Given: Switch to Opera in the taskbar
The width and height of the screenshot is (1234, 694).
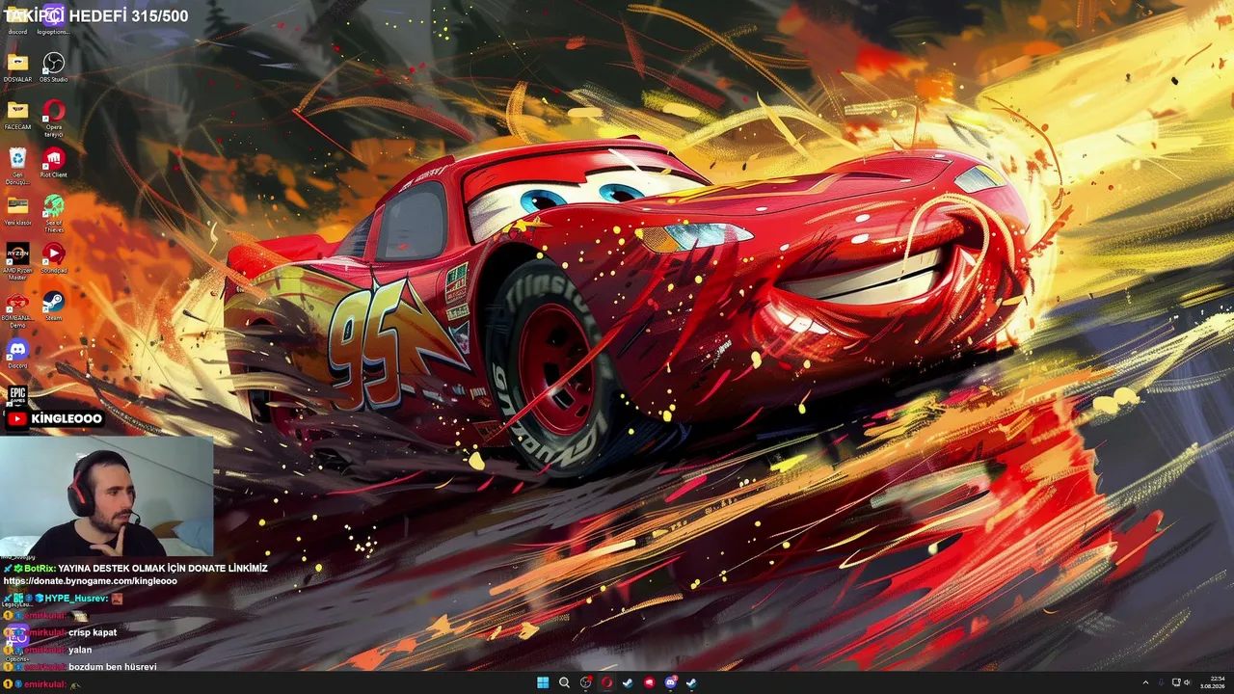Looking at the screenshot, I should (x=606, y=682).
